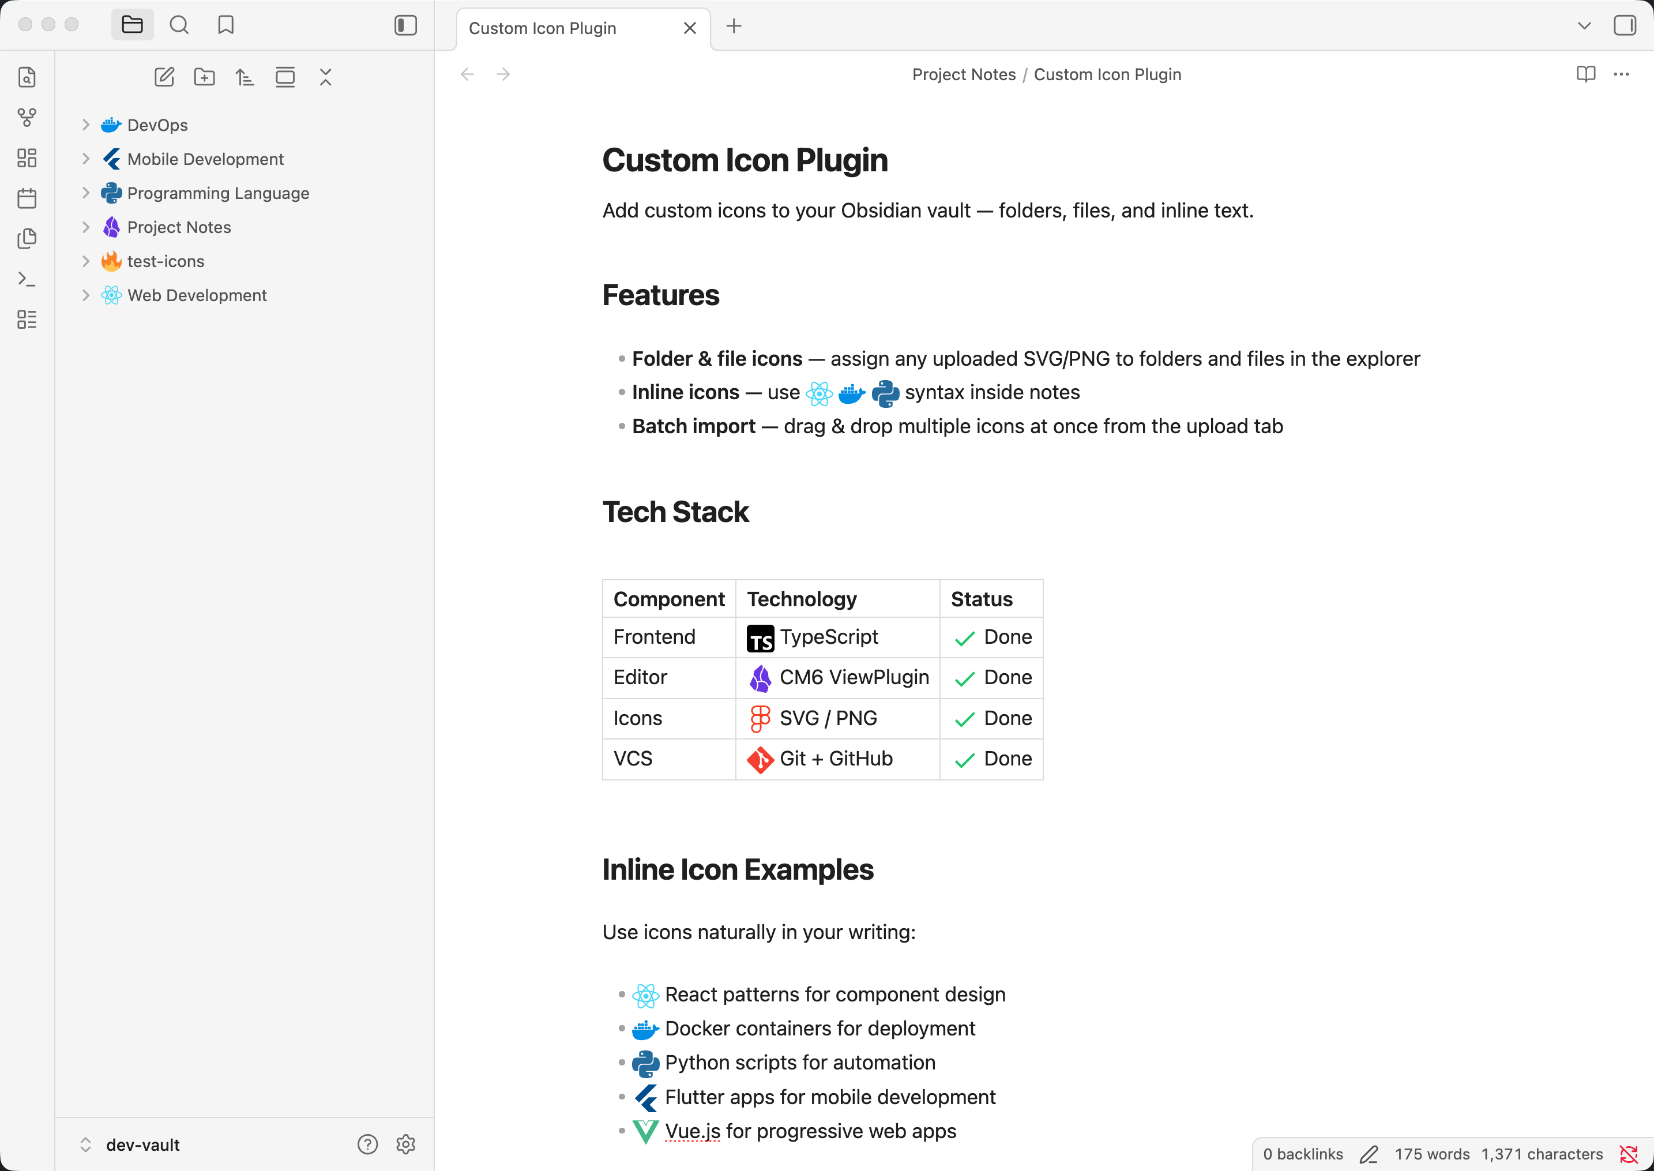Viewport: 1654px width, 1171px height.
Task: Open the quick switcher icon
Action: pos(27,77)
